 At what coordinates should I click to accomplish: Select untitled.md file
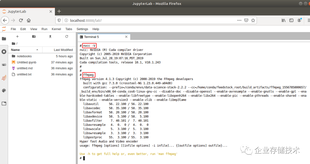[x=42, y=68]
